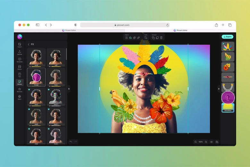Viewport: 250px width, 167px height.
Task: Open the Templates panel
Action: point(20,60)
